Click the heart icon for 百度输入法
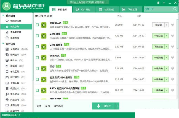The image size is (179, 118). click(173, 25)
